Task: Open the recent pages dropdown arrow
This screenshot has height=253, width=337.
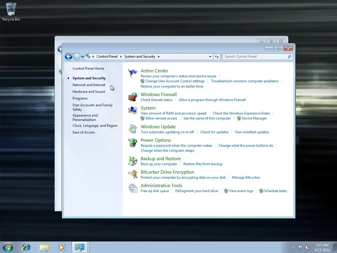Action: click(x=82, y=57)
